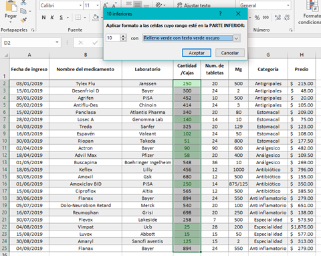Click the Genomma Lab cell
The image size is (321, 256).
coord(148,119)
